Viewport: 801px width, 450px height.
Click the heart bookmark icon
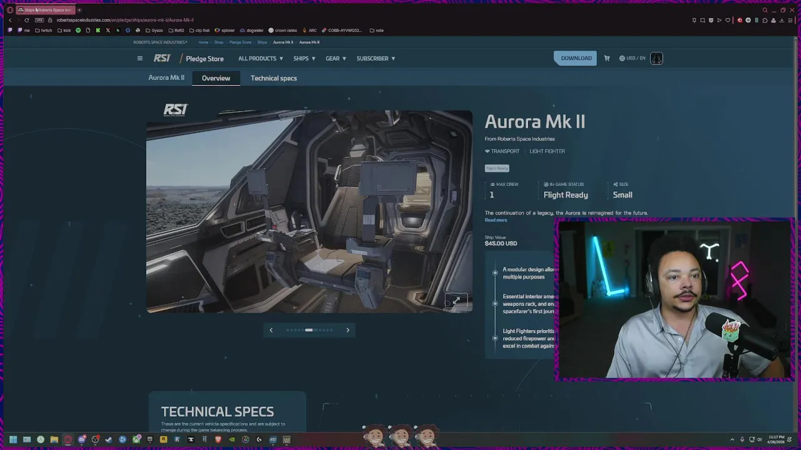click(x=728, y=20)
